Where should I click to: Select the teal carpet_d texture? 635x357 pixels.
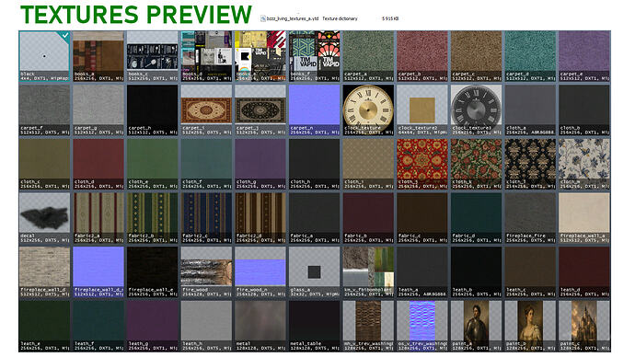click(530, 56)
